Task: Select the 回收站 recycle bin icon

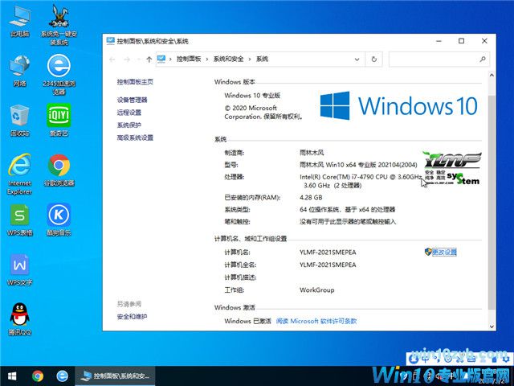Action: point(19,120)
